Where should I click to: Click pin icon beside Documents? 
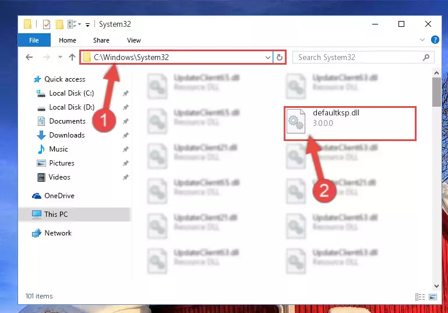tap(126, 121)
